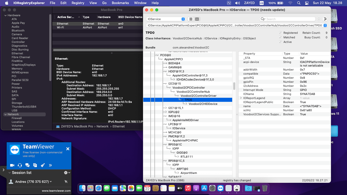Show more TeamViewer tools (double chevron)
Screen dimensions: 347x195
(x=50, y=165)
